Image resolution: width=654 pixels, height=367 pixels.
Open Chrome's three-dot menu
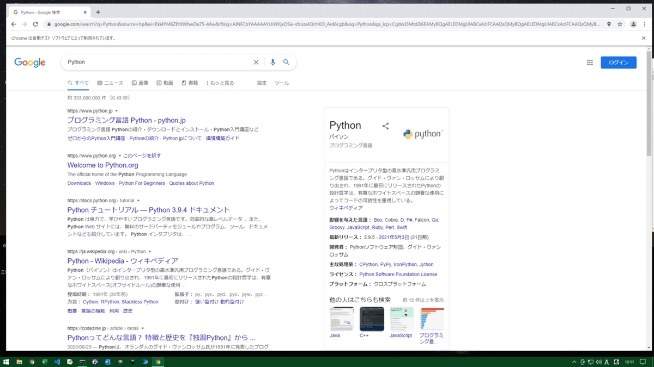(644, 24)
